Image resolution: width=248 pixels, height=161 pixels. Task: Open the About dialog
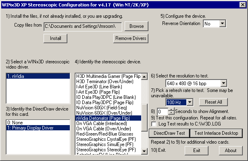click(x=231, y=151)
